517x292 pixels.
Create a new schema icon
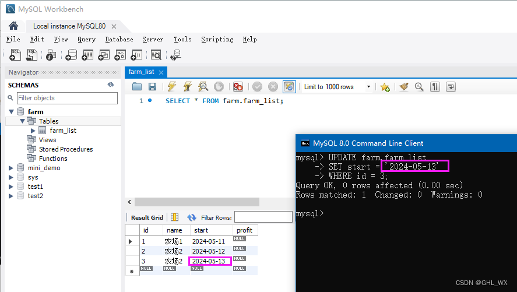click(71, 55)
